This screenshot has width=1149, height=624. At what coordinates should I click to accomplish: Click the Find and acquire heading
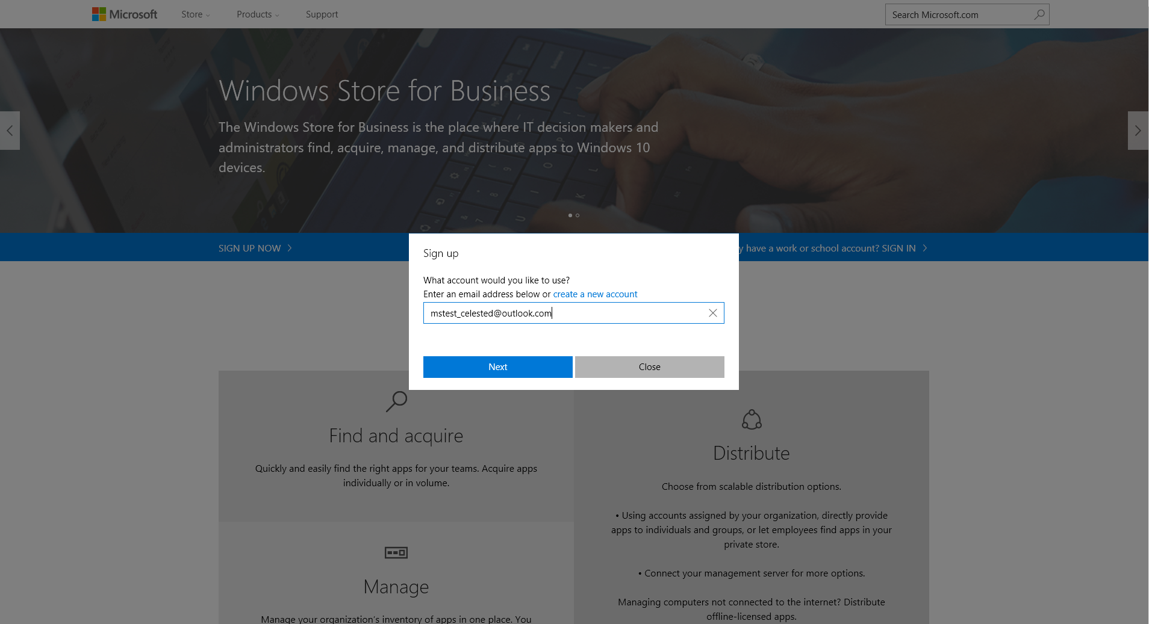coord(396,436)
